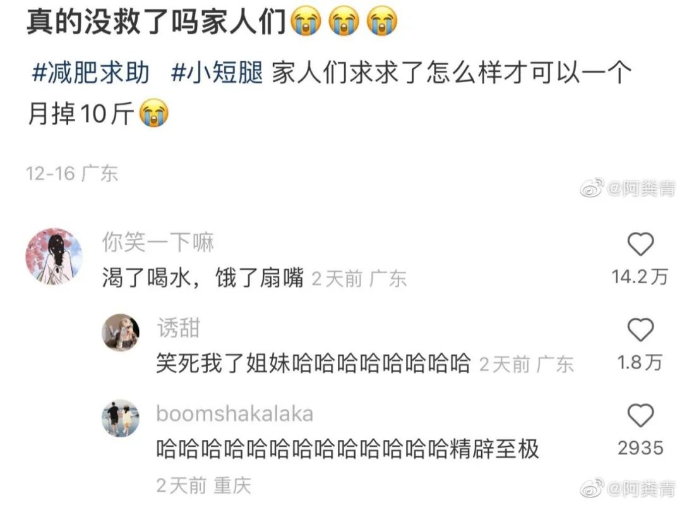682x505 pixels.
Task: Open the #小短腿 hashtag
Action: pyautogui.click(x=217, y=72)
